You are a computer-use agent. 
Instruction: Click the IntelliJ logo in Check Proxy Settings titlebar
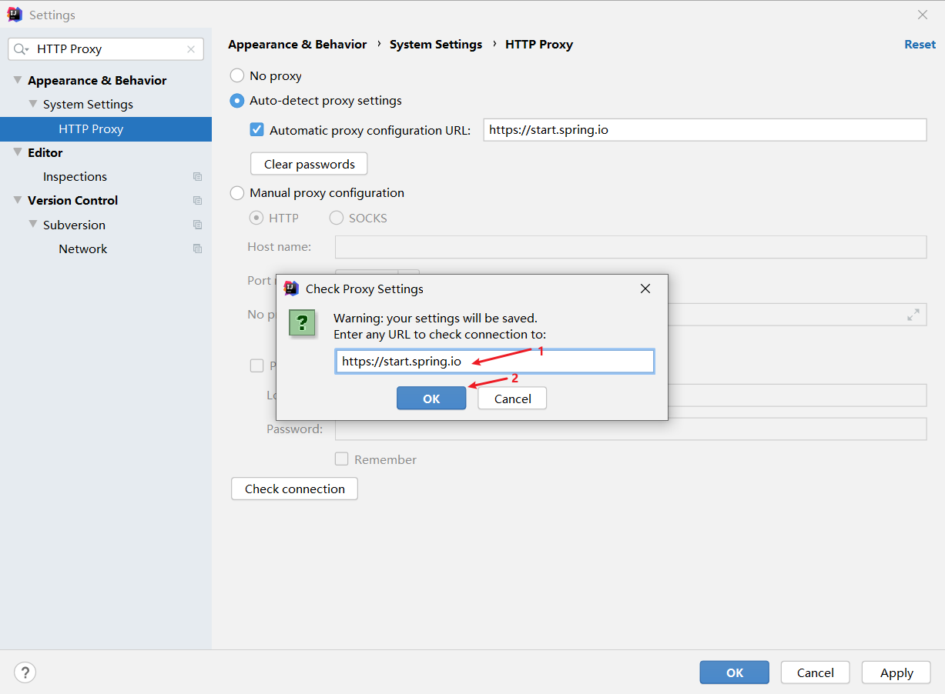tap(291, 289)
